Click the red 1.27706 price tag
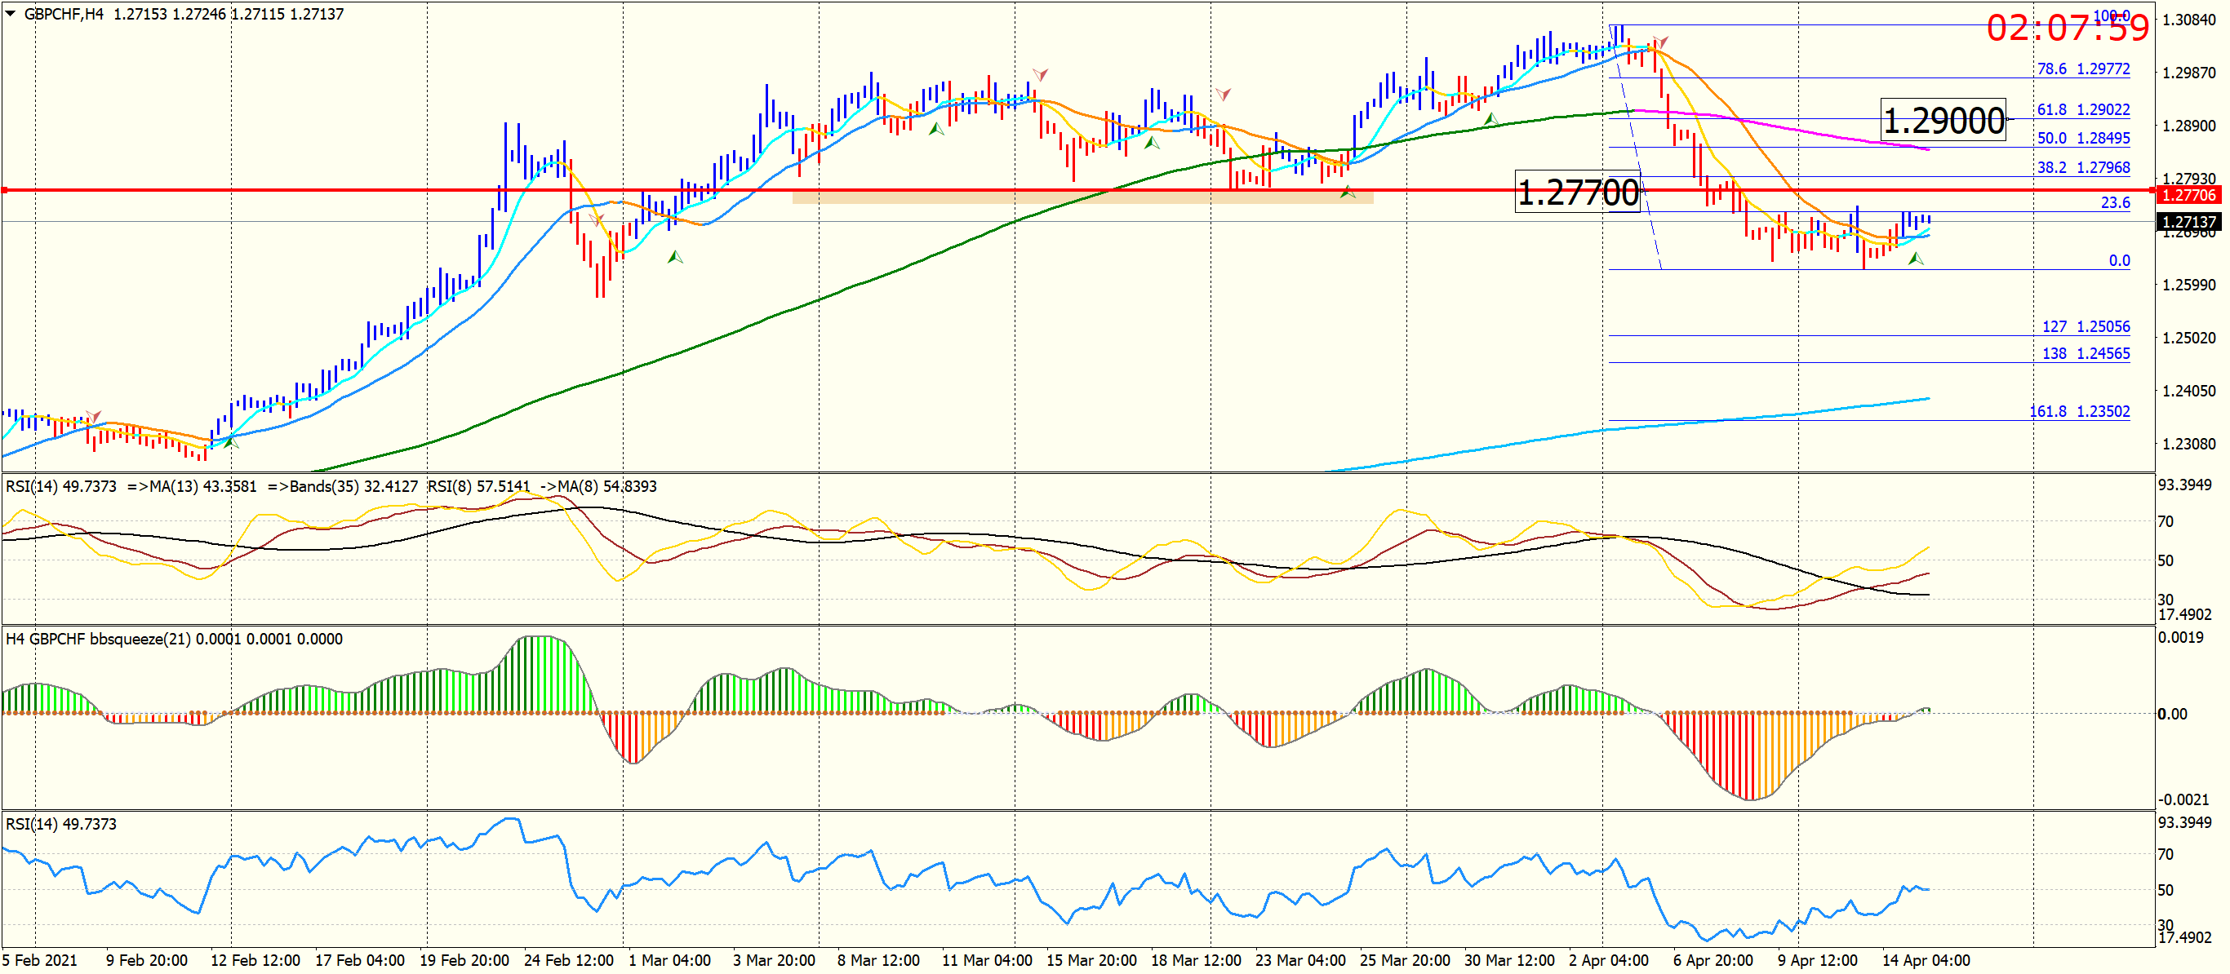This screenshot has height=974, width=2230. [2188, 196]
